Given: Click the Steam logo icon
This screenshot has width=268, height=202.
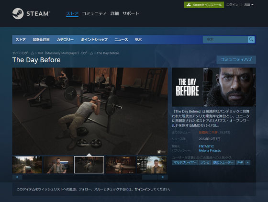Looking at the screenshot, I should pyautogui.click(x=18, y=13).
